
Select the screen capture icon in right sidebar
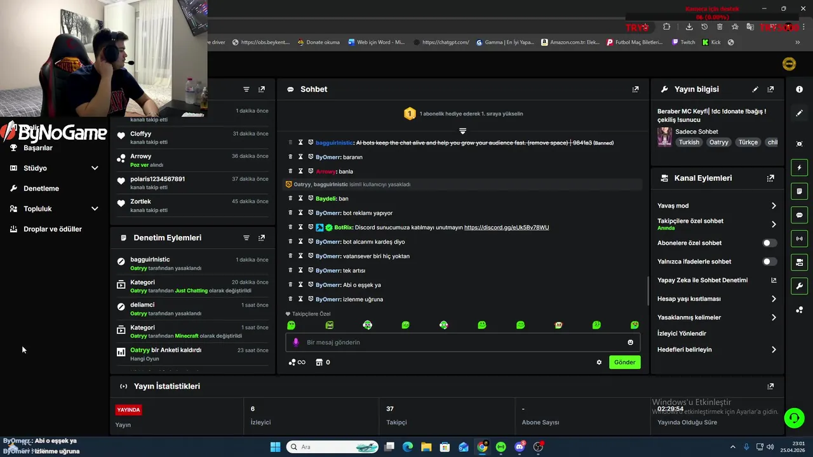coord(799,144)
